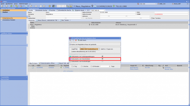Open the Administration menu
This screenshot has height=106, width=190.
[x=23, y=4]
